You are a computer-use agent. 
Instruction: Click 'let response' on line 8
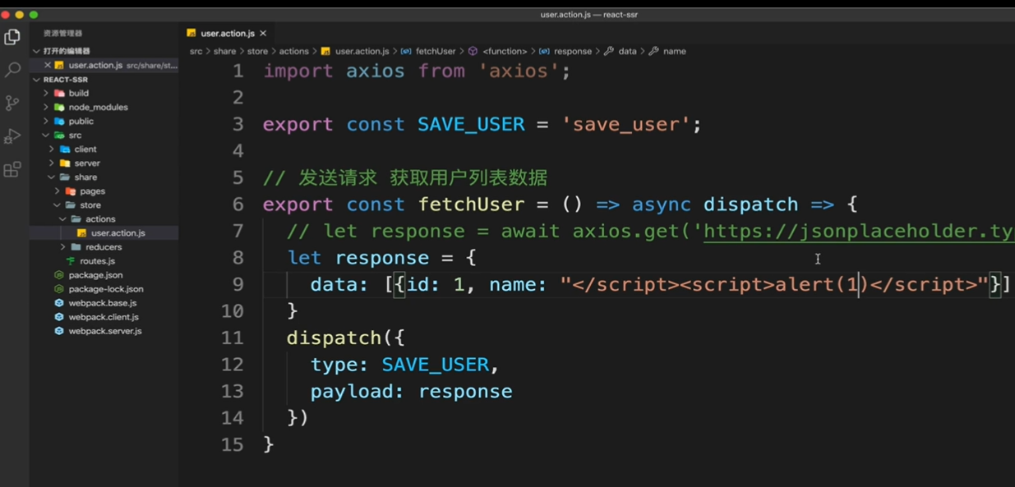(358, 258)
